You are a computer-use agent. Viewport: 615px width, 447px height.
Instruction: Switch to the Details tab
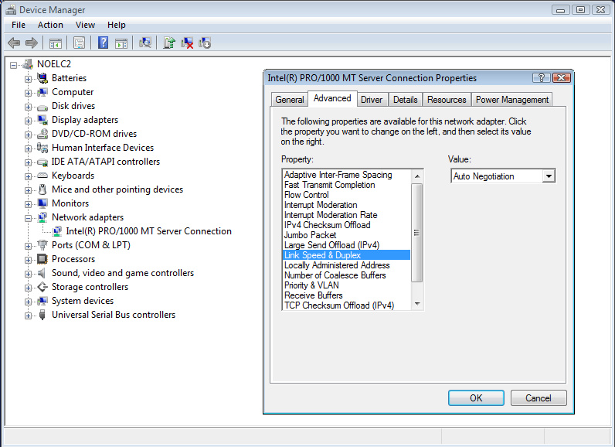pos(405,100)
